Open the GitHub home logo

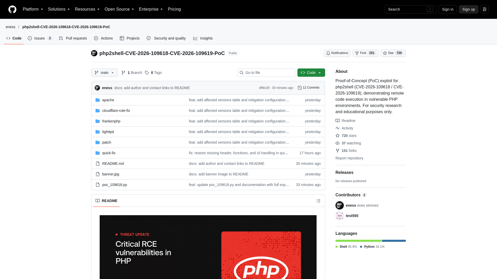point(12,9)
